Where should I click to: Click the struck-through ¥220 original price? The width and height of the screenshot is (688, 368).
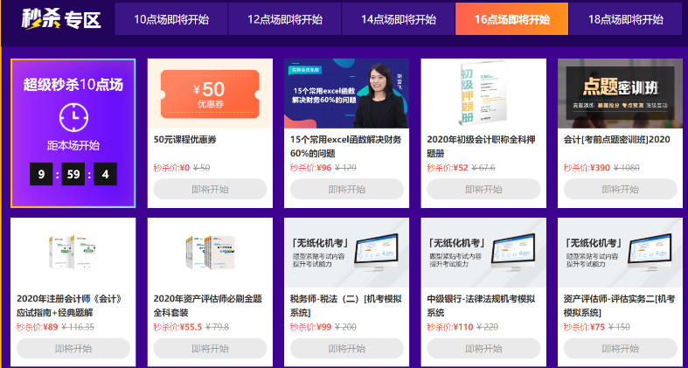pos(488,327)
